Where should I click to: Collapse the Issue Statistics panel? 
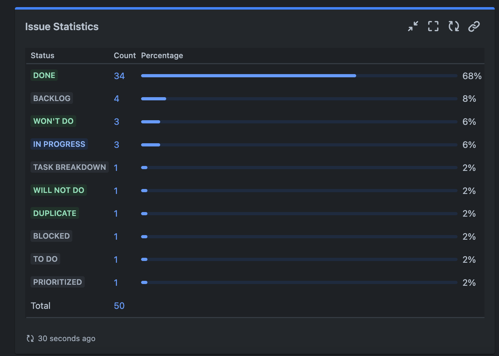(x=413, y=26)
